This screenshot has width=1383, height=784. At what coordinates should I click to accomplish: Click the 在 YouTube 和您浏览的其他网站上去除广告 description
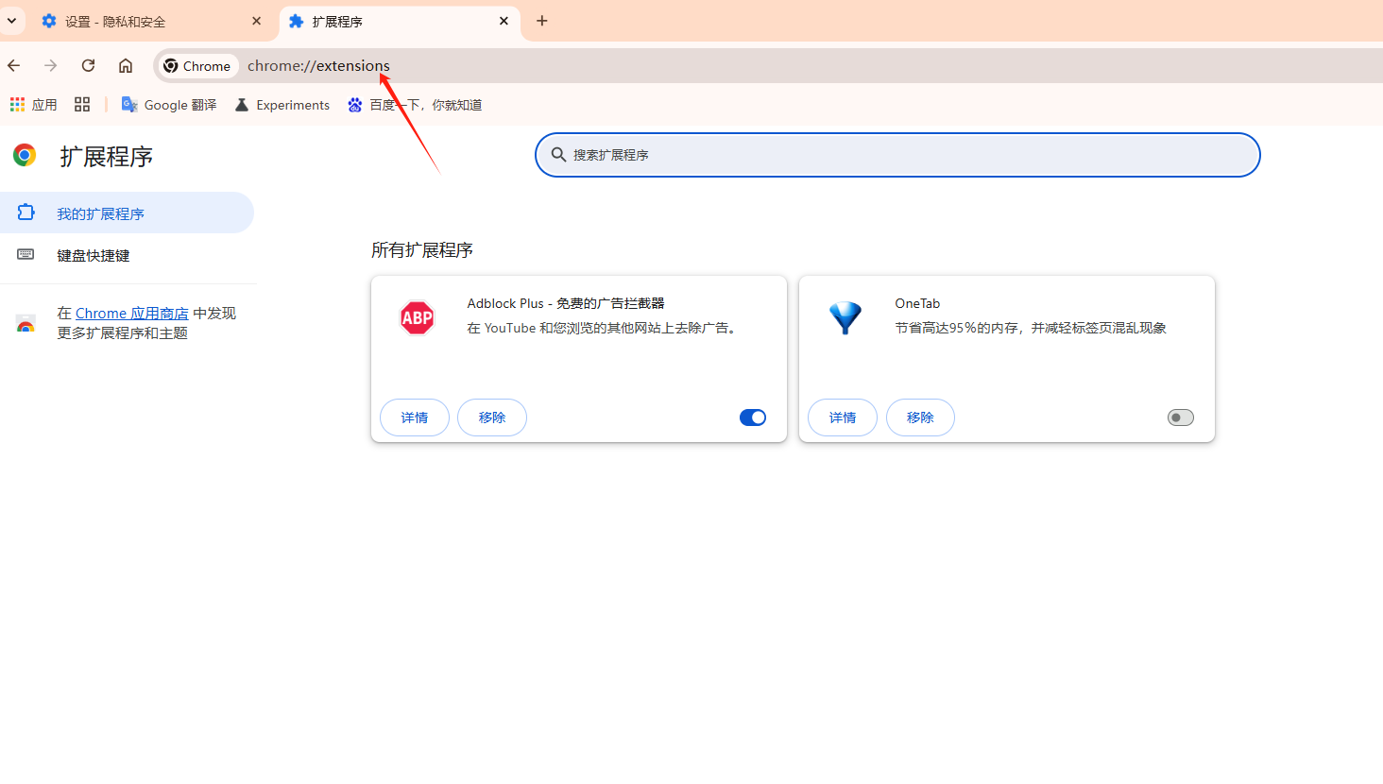pos(602,328)
